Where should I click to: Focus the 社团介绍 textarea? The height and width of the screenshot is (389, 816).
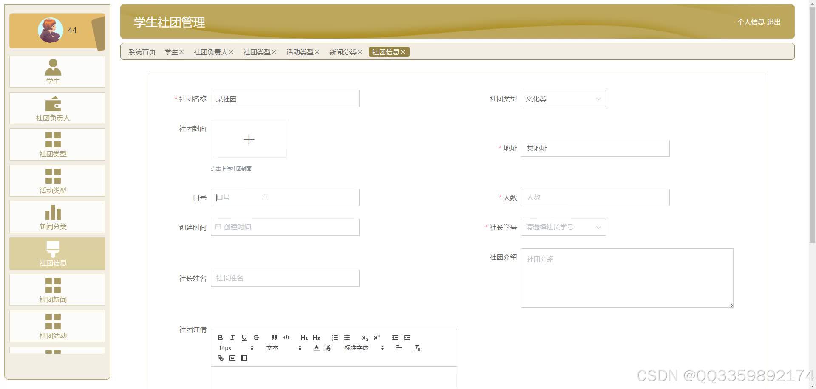pos(627,278)
